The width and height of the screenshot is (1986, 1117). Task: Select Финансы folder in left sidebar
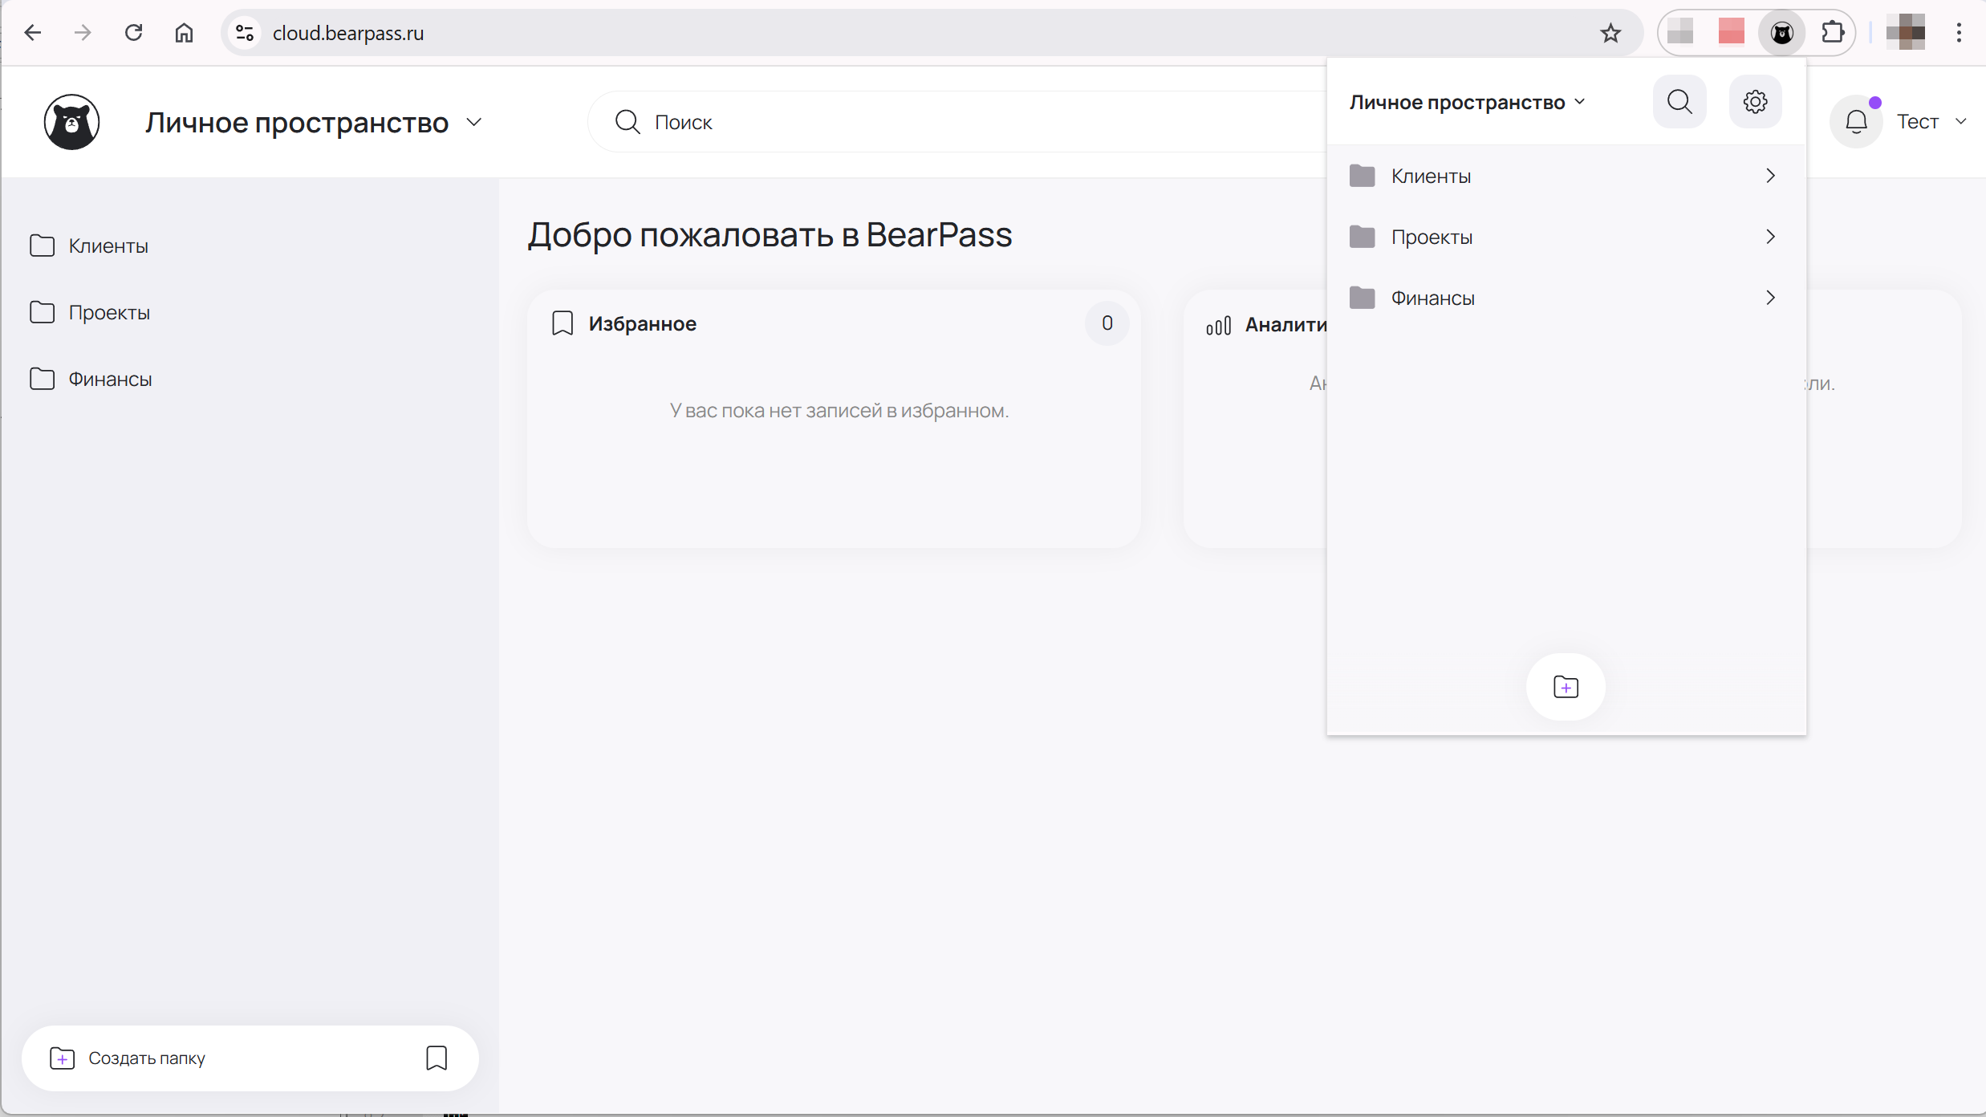click(x=110, y=379)
